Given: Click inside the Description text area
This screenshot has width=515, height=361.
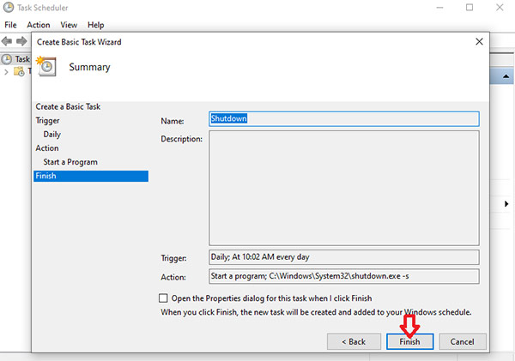Looking at the screenshot, I should click(x=344, y=188).
